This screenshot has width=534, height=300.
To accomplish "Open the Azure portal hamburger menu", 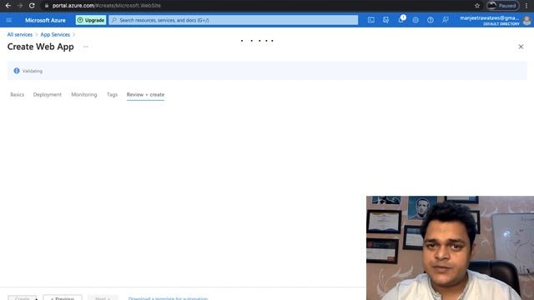I will pos(9,20).
